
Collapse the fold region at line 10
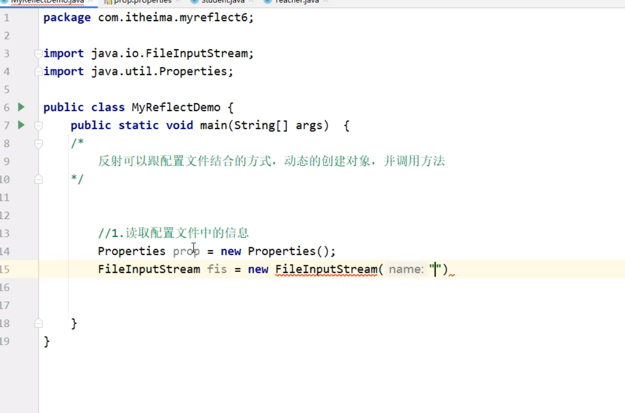click(x=38, y=179)
